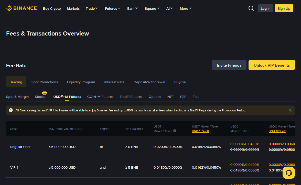
Task: Click the '≥ 5 BNB' balance cell
Action: [132, 167]
